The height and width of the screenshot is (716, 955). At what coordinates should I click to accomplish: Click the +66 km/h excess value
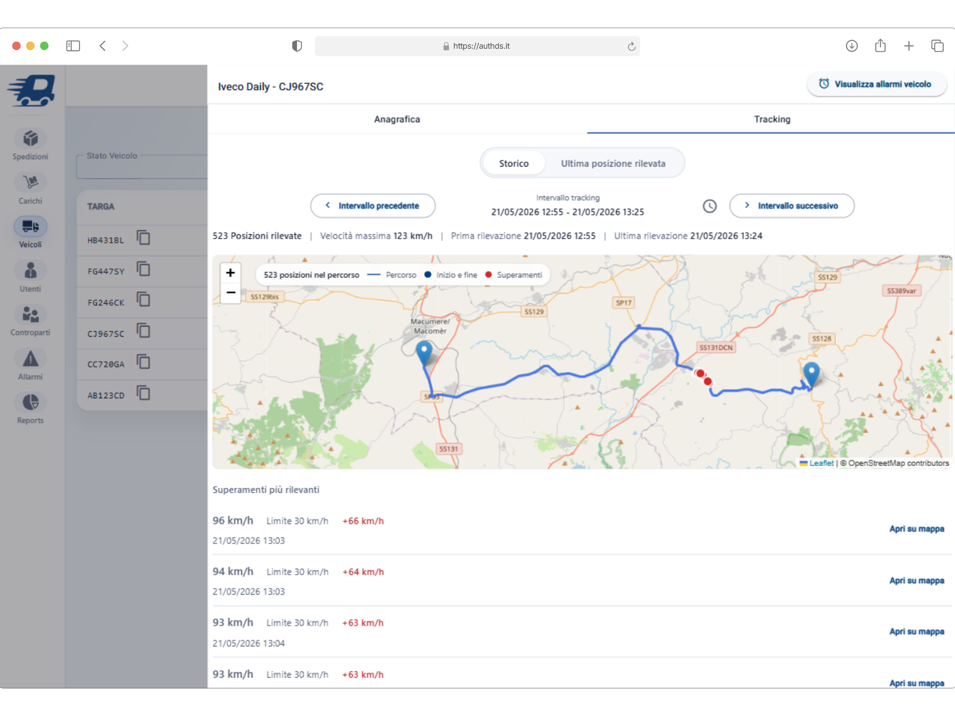(x=363, y=521)
